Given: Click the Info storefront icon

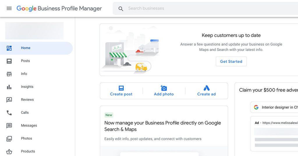Looking at the screenshot, I should pos(9,74).
